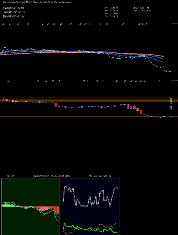The image size is (178, 235).
Task: Click the 75.90 price label on EMA chart
Action: coord(167,72)
